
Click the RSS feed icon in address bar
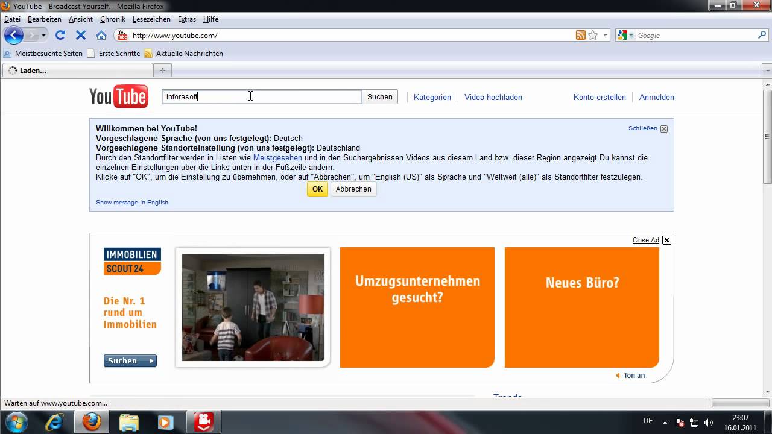[580, 36]
